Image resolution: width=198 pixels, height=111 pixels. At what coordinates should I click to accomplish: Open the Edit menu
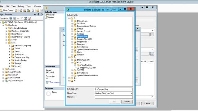click(x=7, y=6)
